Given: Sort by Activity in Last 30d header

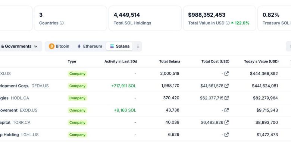Looking at the screenshot, I should (121, 62).
